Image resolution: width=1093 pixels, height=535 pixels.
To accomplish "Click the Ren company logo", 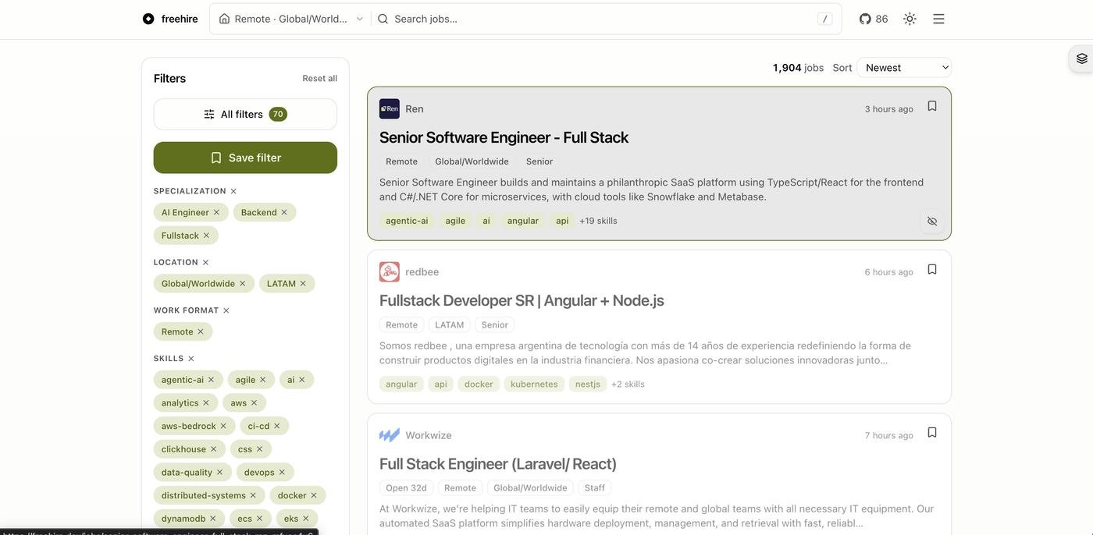I will (390, 109).
